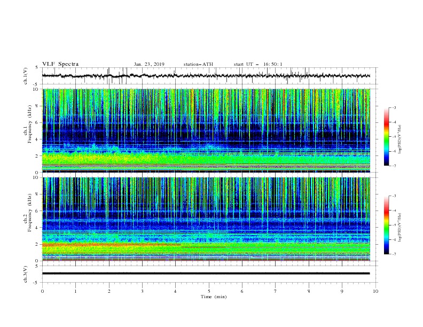Click the time axis tick label '0'
This screenshot has width=423, height=327.
[x=42, y=291]
